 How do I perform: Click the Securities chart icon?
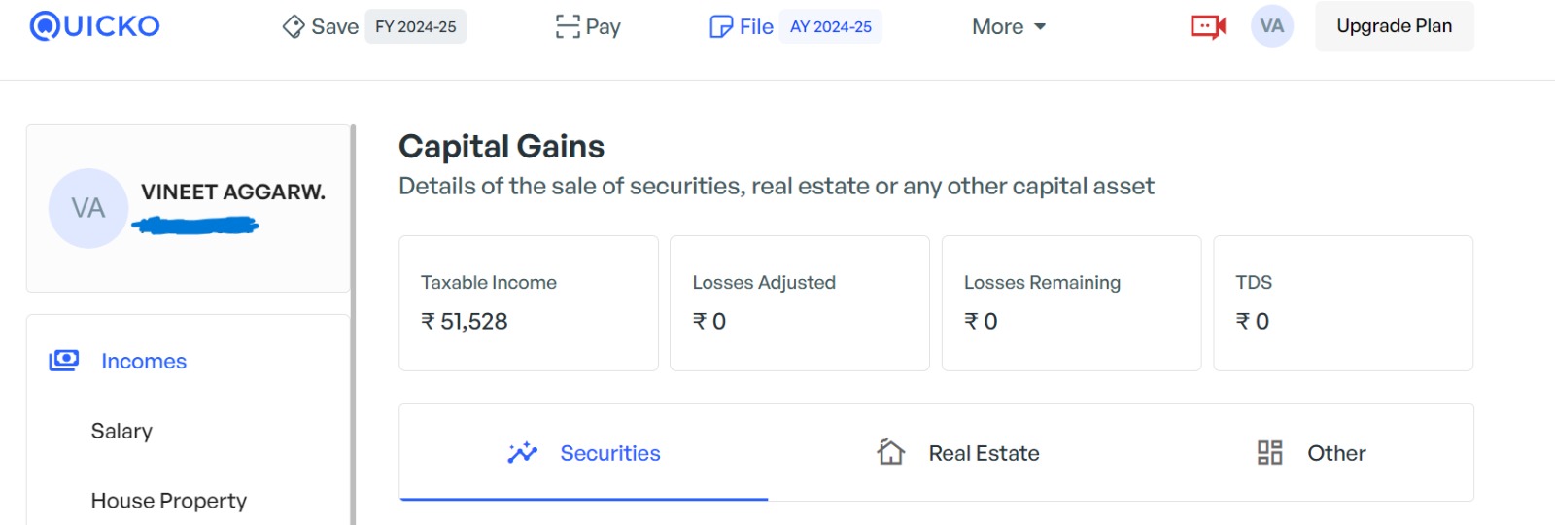coord(522,452)
